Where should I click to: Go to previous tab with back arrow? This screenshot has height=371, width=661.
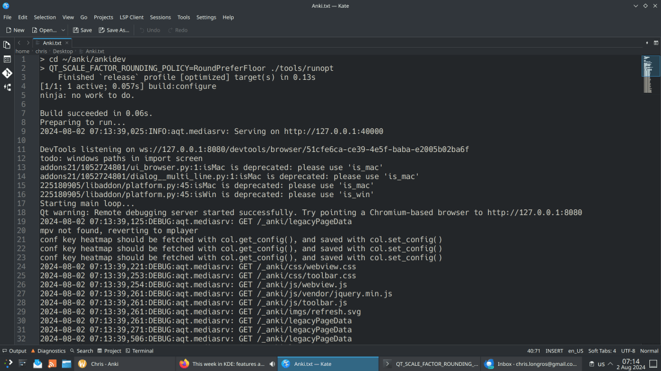pos(19,43)
